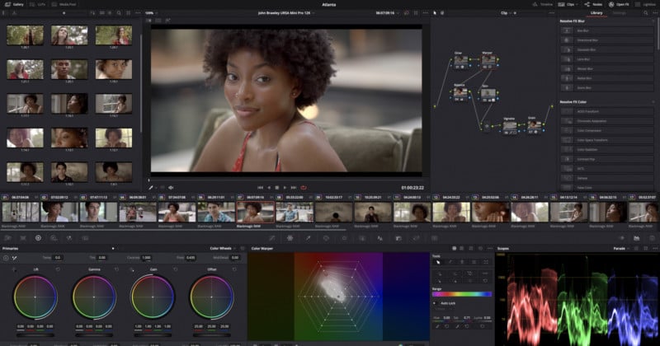Reset the Offset color wheel
660x346 pixels.
tap(234, 269)
